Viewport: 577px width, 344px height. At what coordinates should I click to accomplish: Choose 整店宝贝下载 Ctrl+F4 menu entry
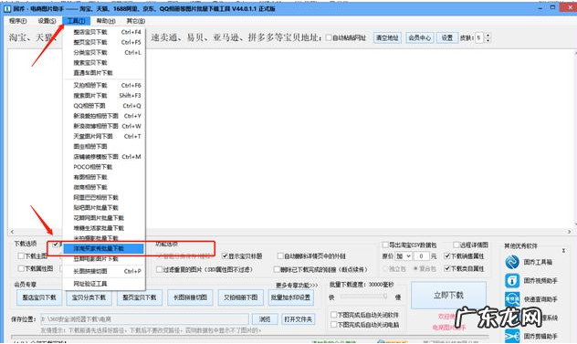pyautogui.click(x=104, y=32)
